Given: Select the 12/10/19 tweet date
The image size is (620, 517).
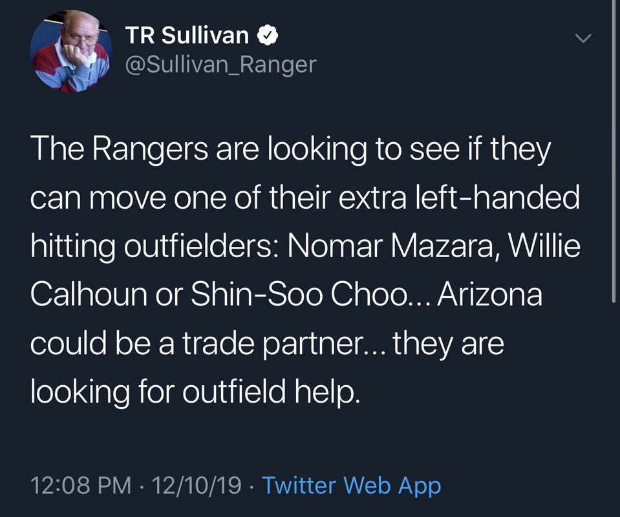Looking at the screenshot, I should (197, 485).
